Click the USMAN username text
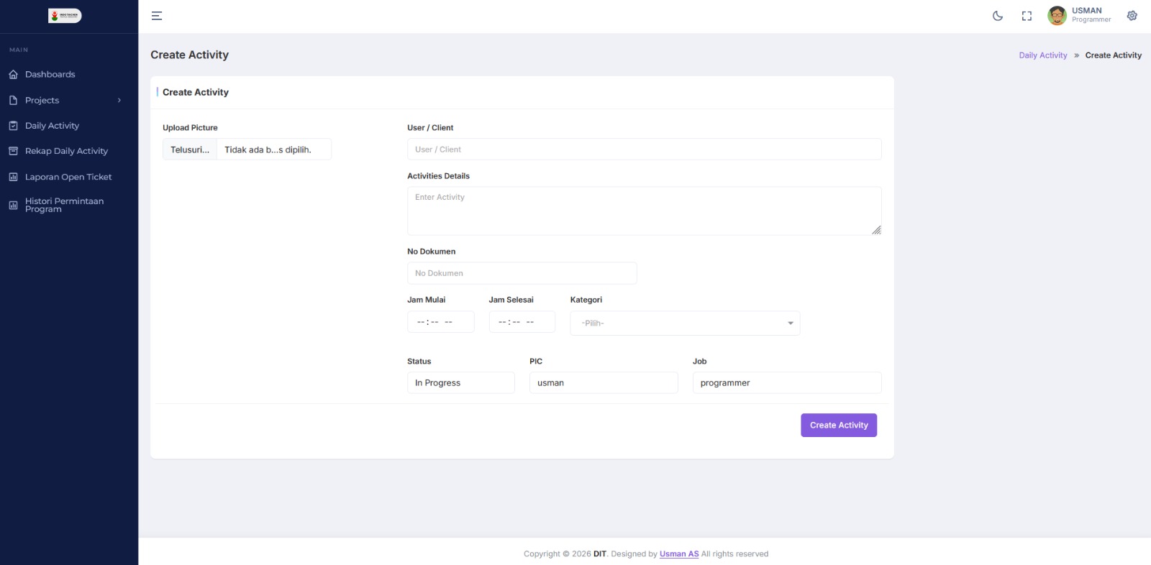Screen dimensions: 1151x565 click(x=1087, y=11)
